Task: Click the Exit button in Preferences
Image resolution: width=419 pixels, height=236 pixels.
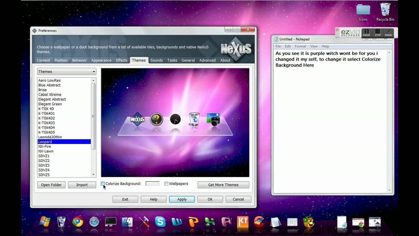Action: click(x=125, y=199)
